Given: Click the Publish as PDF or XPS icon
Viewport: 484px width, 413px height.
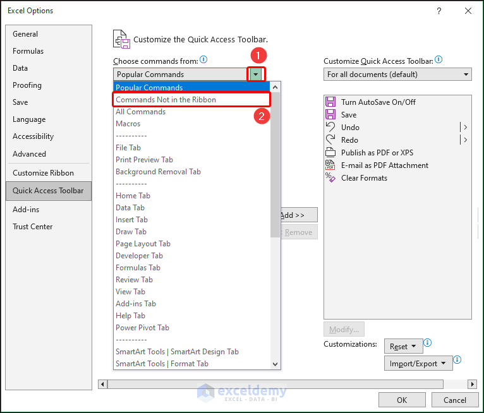Looking at the screenshot, I should pyautogui.click(x=330, y=152).
